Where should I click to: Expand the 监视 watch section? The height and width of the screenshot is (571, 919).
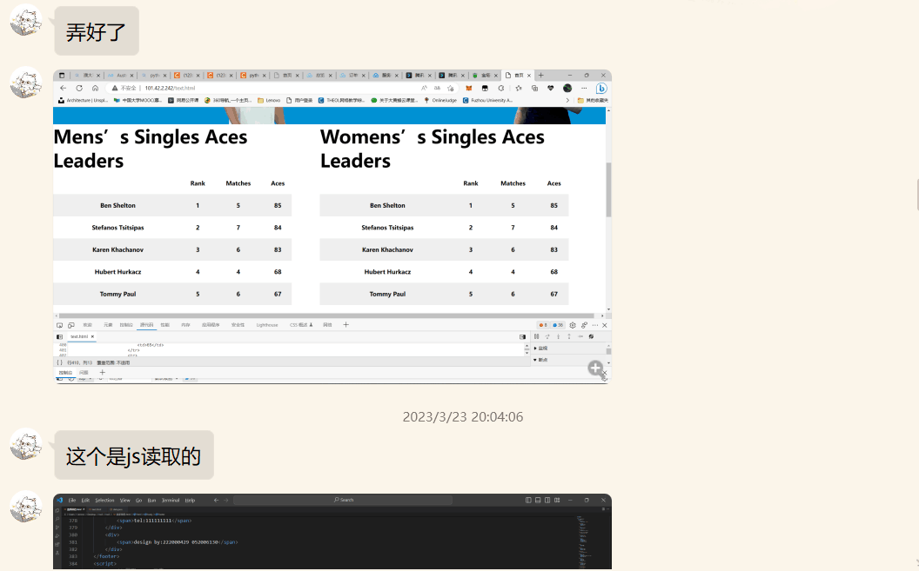(x=540, y=349)
